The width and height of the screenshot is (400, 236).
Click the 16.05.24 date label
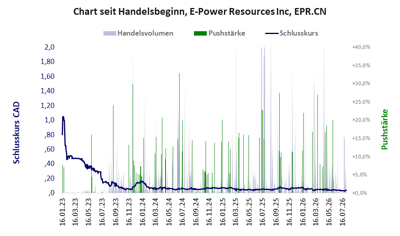(x=169, y=212)
